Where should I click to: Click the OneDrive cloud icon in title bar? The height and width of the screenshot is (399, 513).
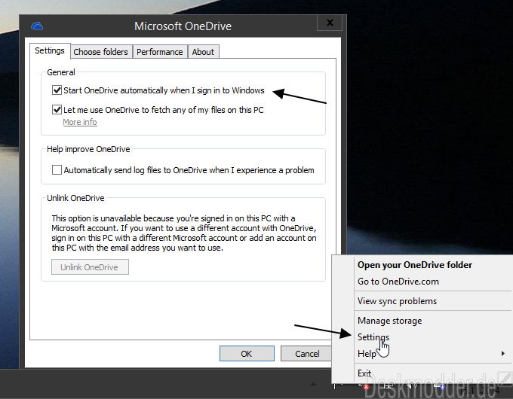click(x=37, y=26)
